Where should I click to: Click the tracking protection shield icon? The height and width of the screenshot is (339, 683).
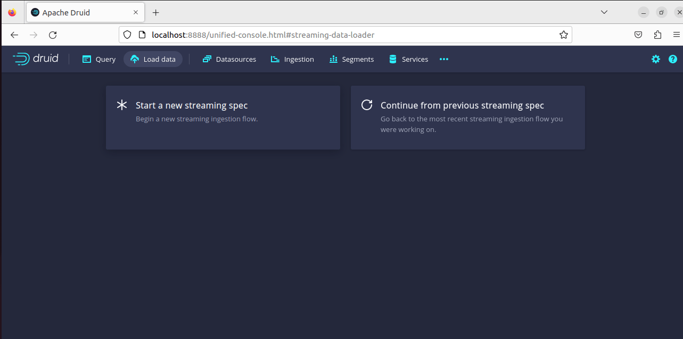click(127, 34)
